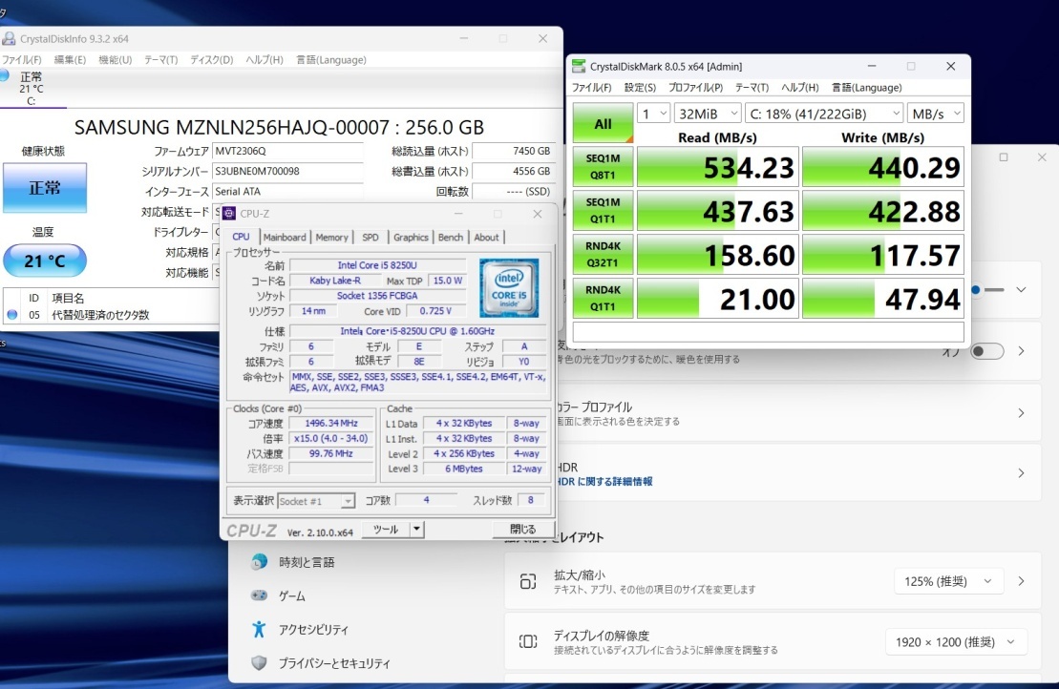Viewport: 1059px width, 689px height.
Task: Open the HDR に関する詳細情報 link
Action: (604, 482)
